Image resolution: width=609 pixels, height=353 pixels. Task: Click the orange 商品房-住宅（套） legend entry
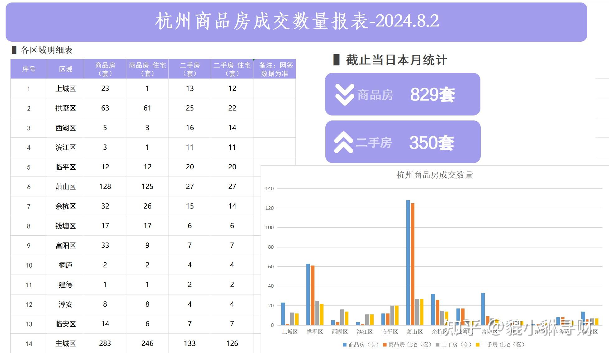[408, 345]
